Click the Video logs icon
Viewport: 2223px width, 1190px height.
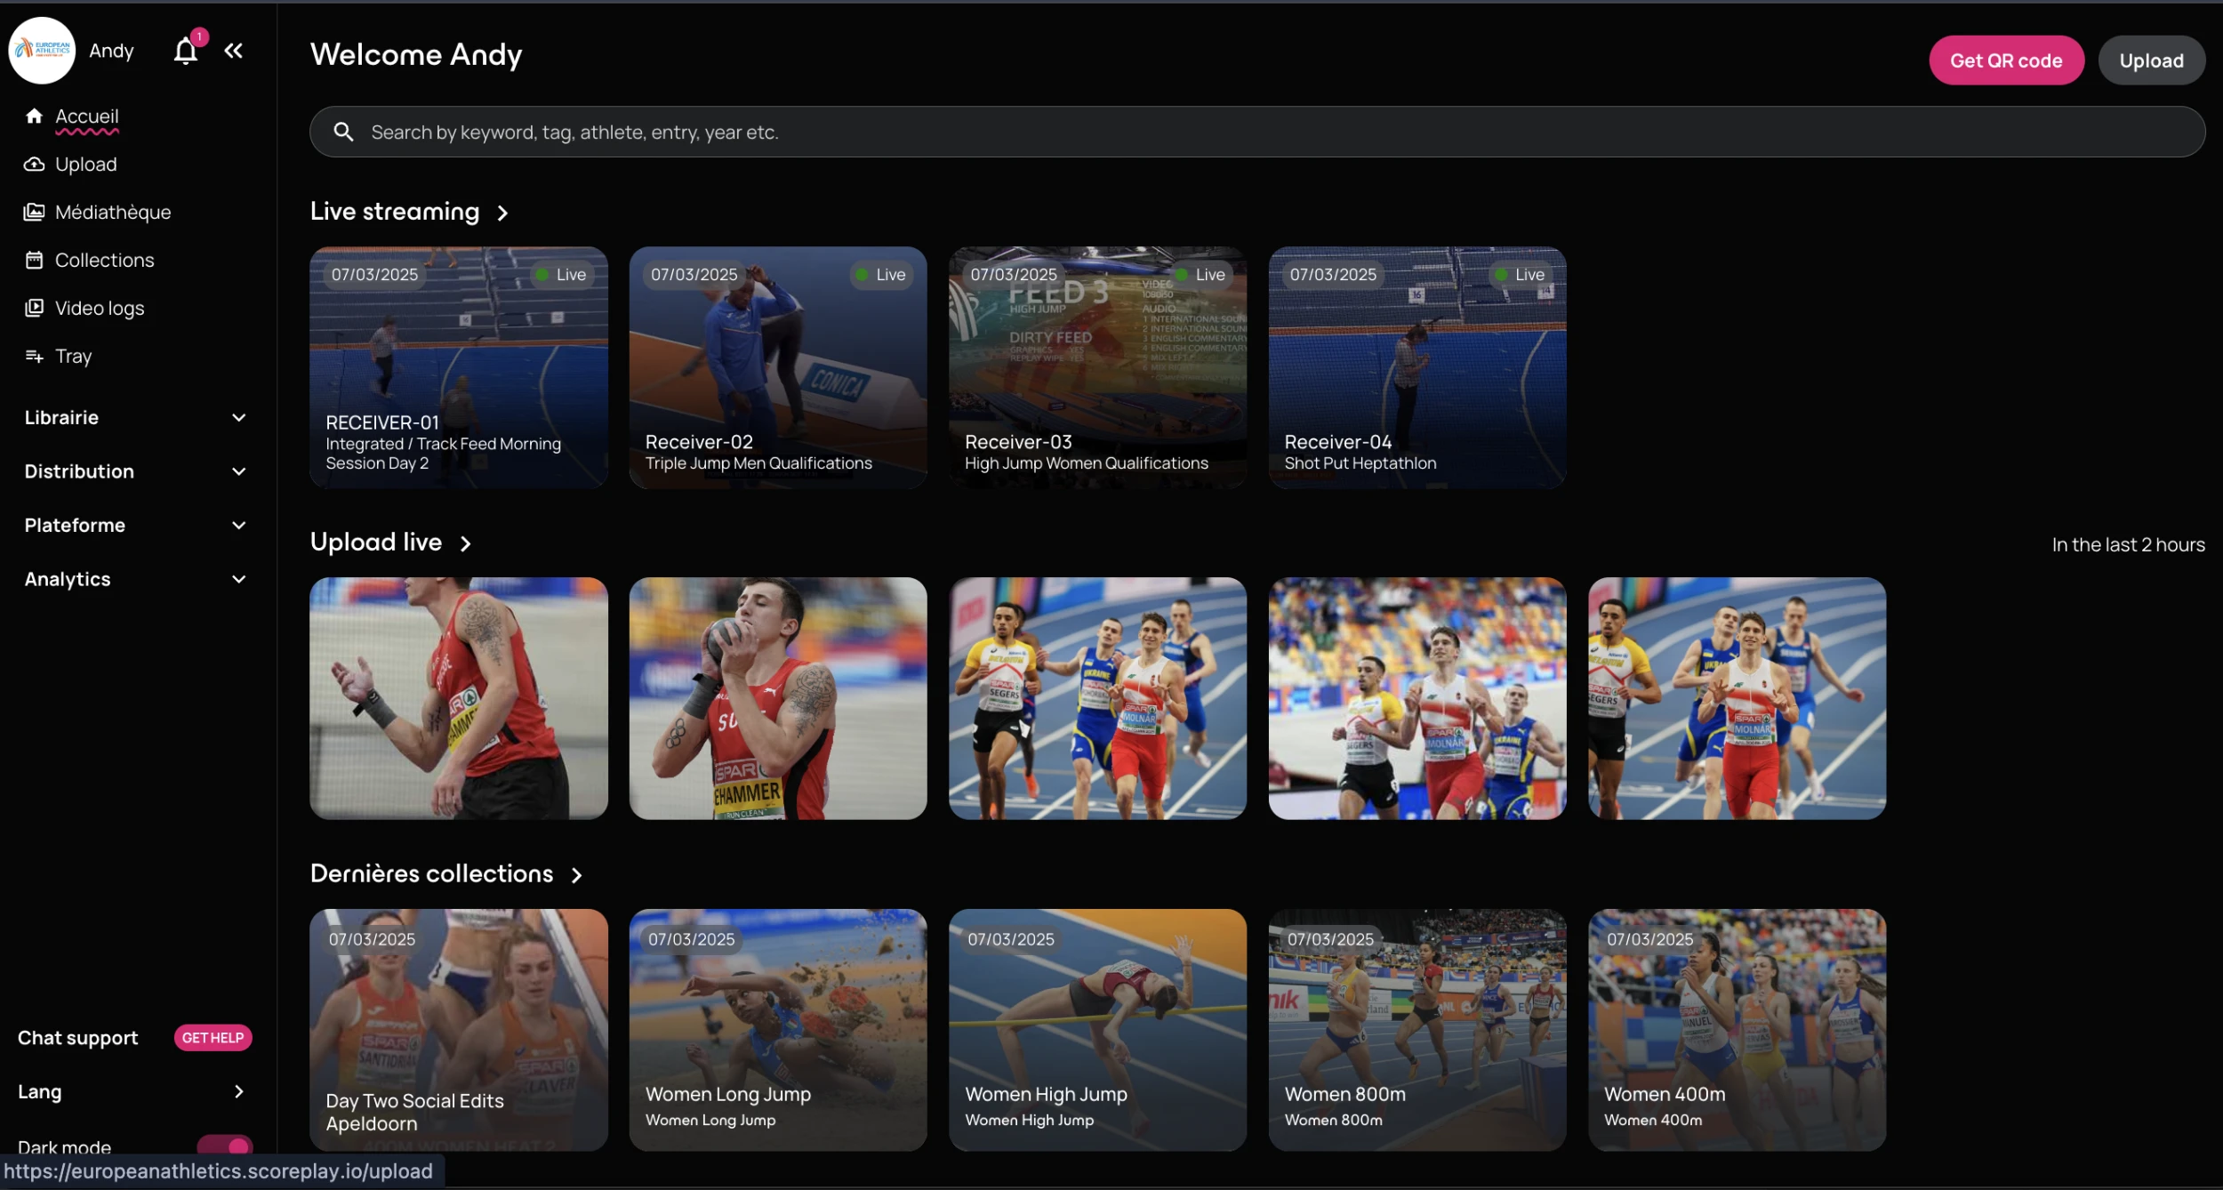pos(34,308)
